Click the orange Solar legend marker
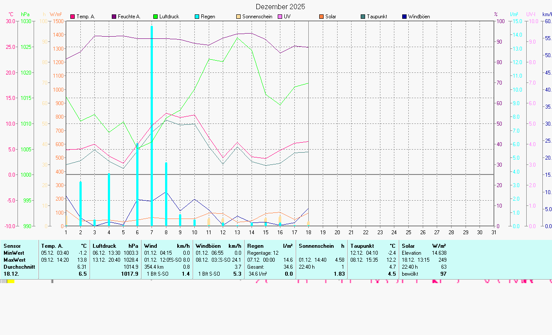The width and height of the screenshot is (552, 335). pyautogui.click(x=321, y=17)
